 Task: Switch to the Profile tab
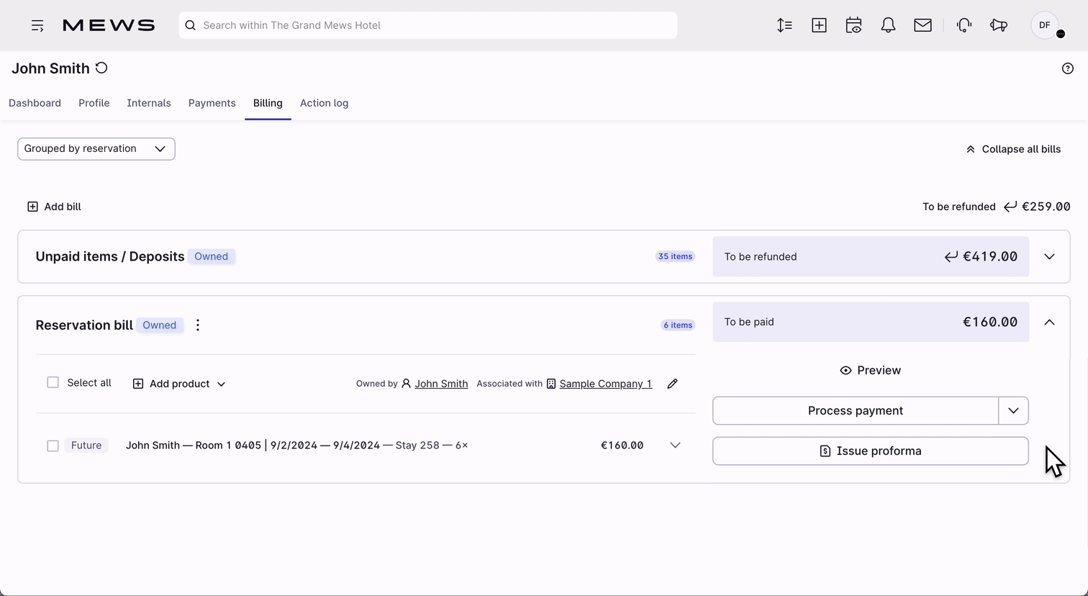click(x=94, y=103)
